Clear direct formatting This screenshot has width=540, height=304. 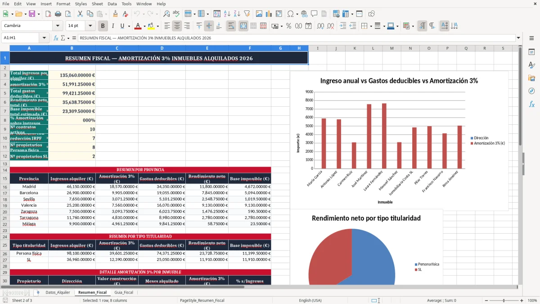125,14
